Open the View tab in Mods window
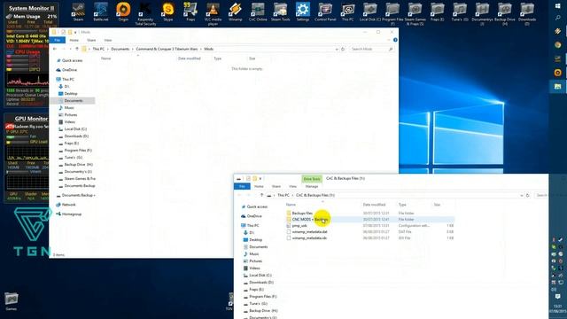The image size is (567, 319). pyautogui.click(x=108, y=40)
